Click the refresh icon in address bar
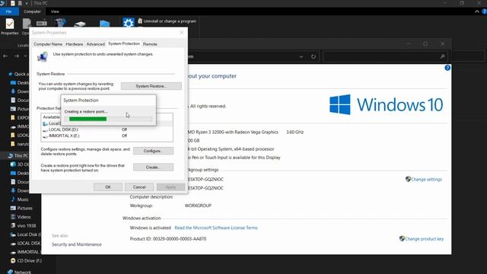This screenshot has height=274, width=487. pyautogui.click(x=313, y=56)
